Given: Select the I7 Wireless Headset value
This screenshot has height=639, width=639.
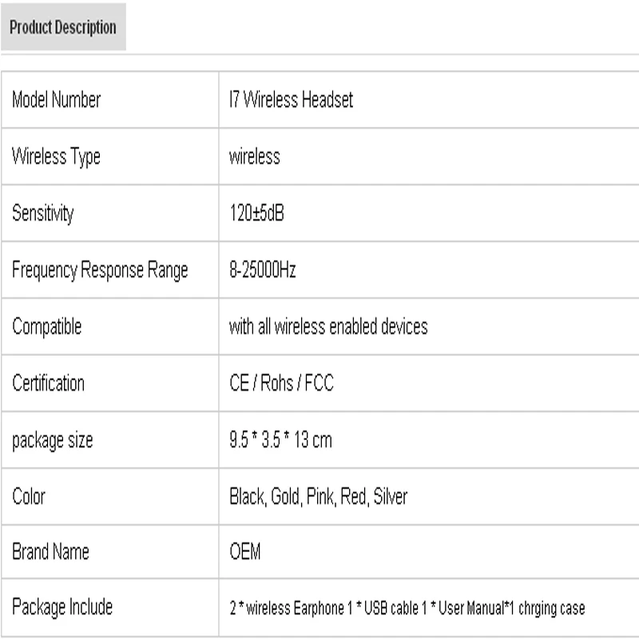Looking at the screenshot, I should [291, 100].
